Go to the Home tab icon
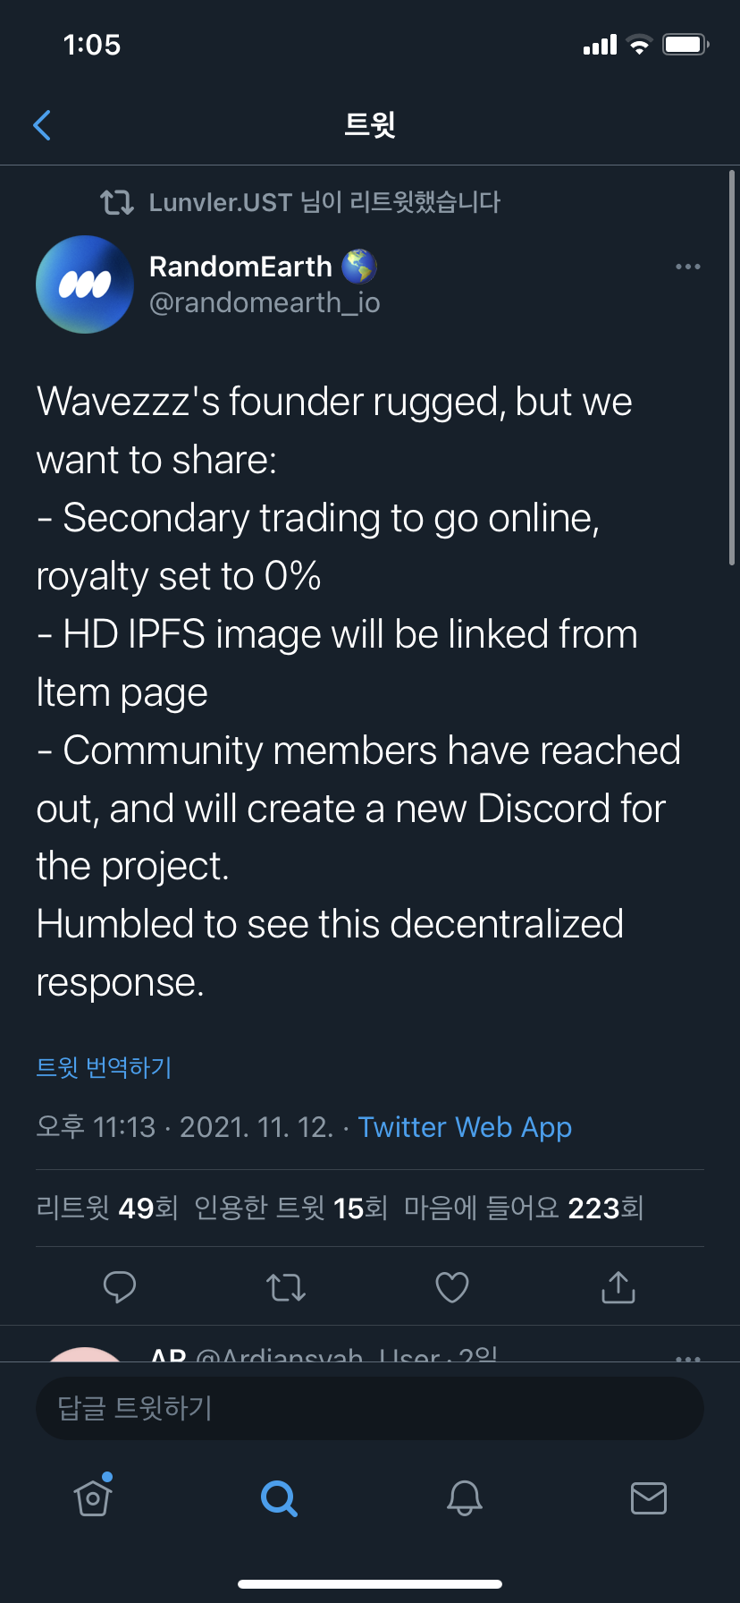Viewport: 740px width, 1603px height. 93,1496
